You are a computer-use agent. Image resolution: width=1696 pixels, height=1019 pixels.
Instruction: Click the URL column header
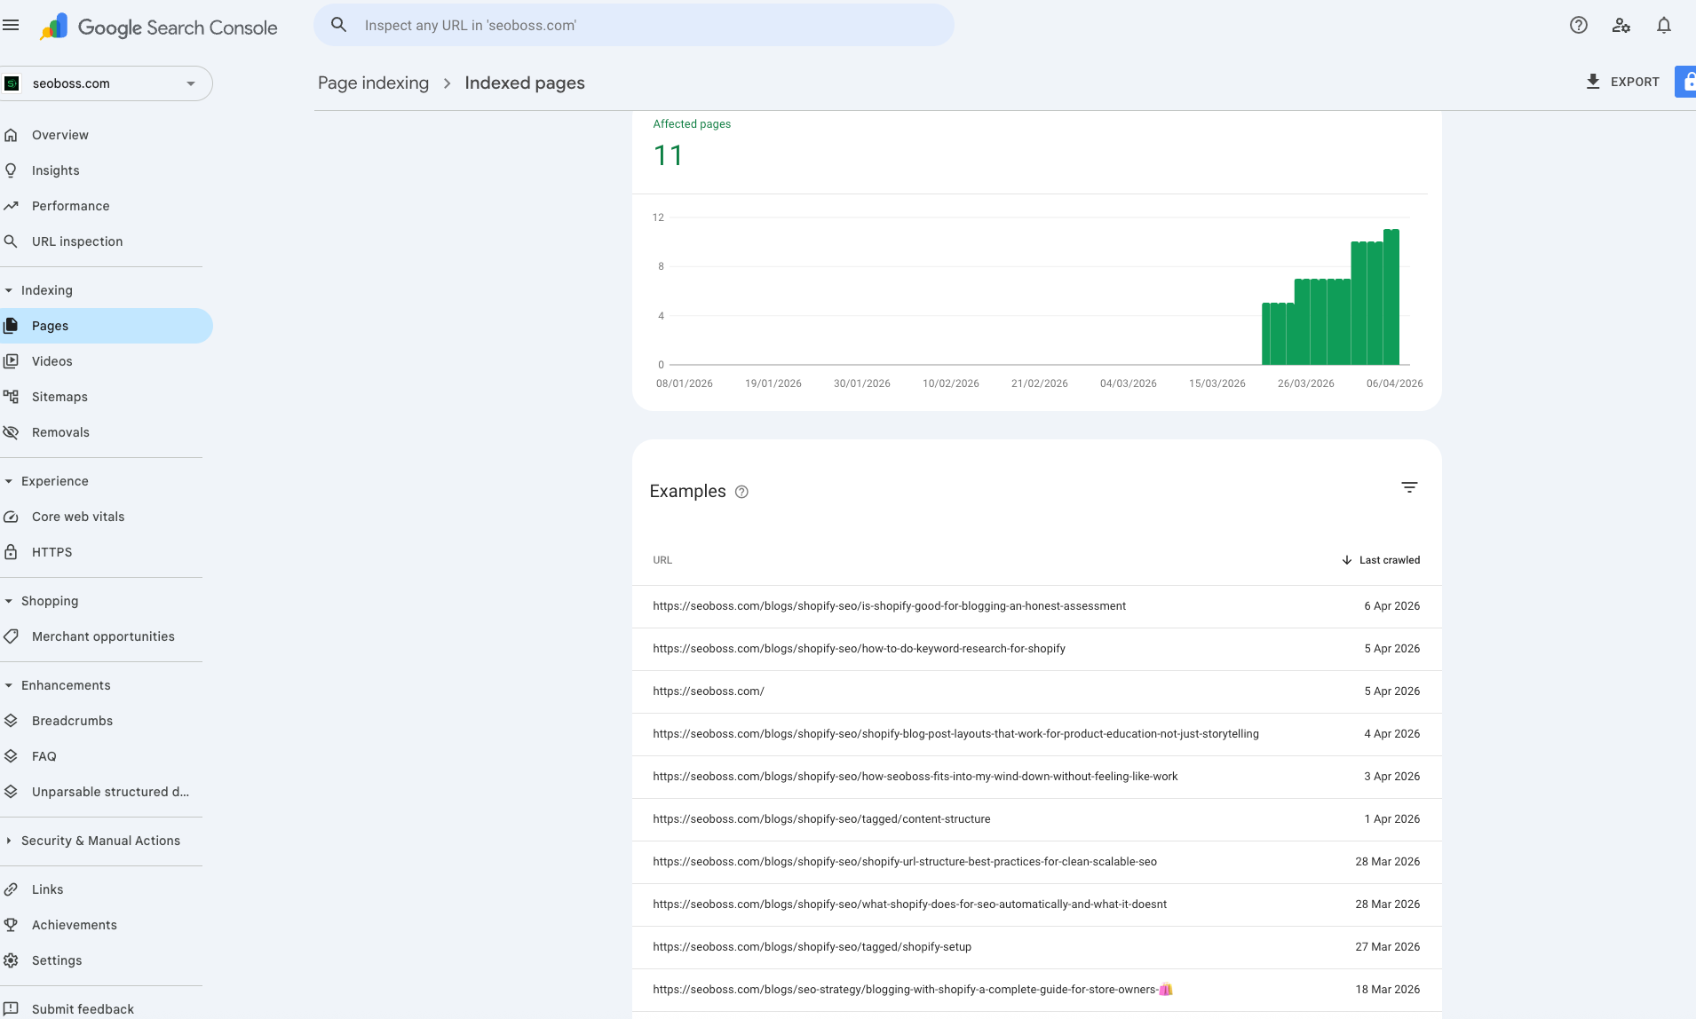[662, 560]
